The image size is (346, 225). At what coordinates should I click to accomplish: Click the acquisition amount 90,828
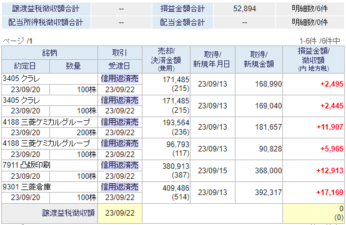pos(270,149)
